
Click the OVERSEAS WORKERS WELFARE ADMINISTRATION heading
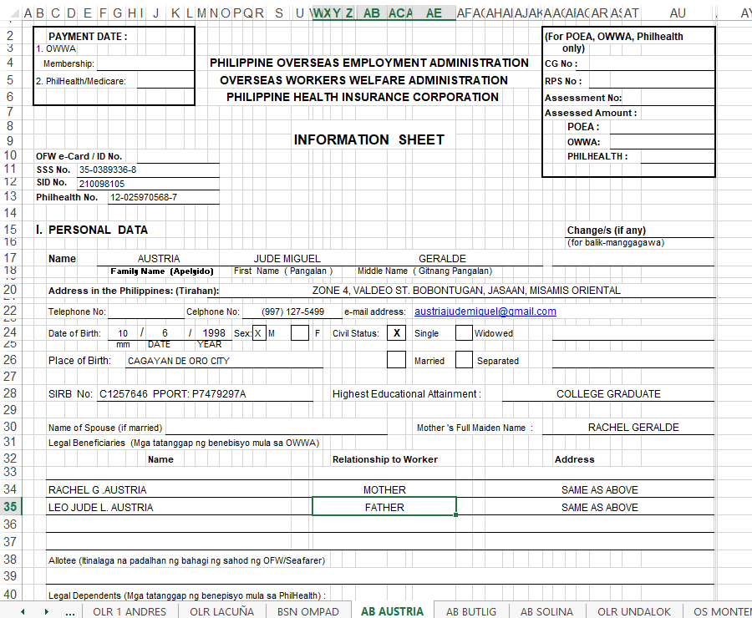(364, 80)
